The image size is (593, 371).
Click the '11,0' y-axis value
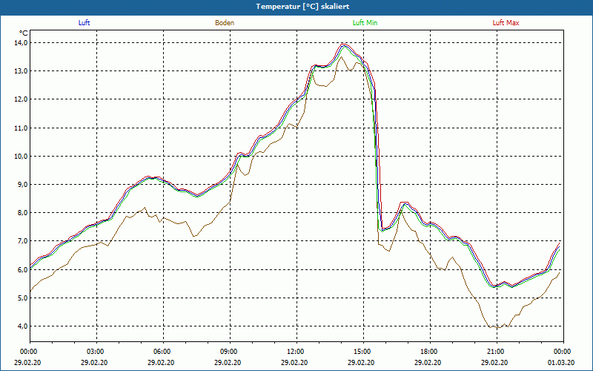[x=21, y=128]
